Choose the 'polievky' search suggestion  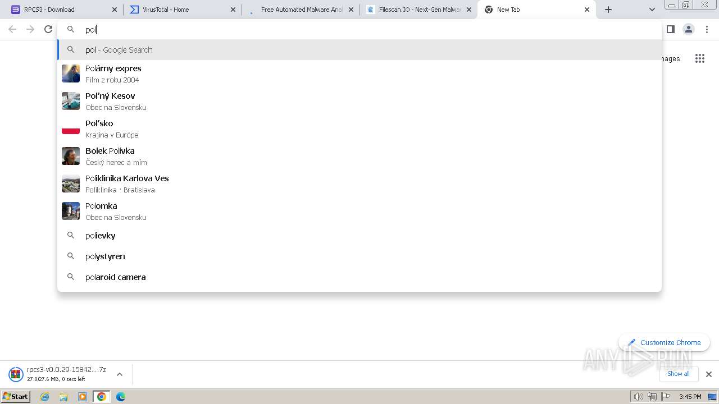coord(359,236)
